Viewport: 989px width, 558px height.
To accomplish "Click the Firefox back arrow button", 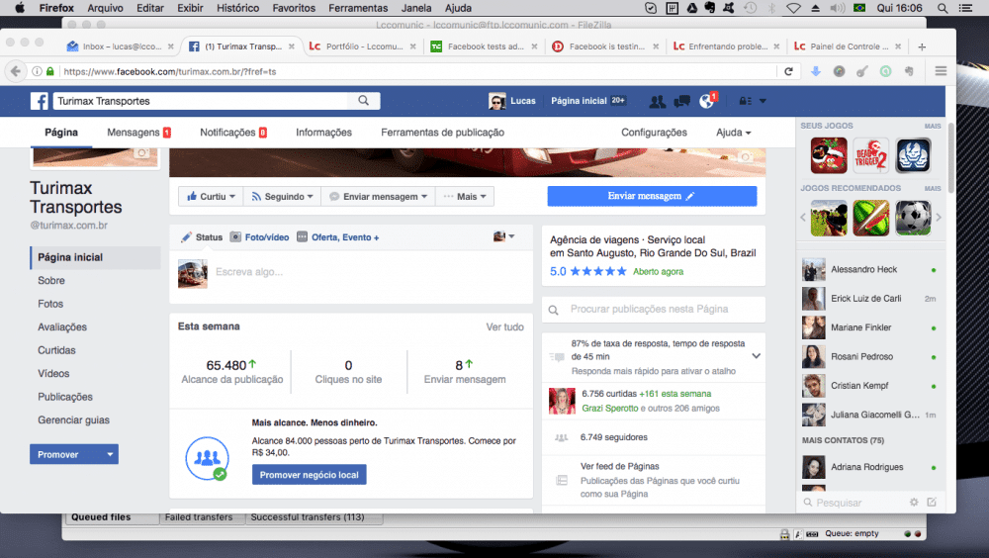I will 16,71.
